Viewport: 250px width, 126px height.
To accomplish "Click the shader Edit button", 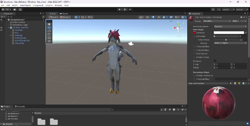I will (x=235, y=21).
